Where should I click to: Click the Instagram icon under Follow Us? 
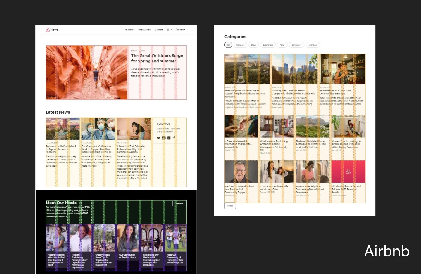coord(164,138)
